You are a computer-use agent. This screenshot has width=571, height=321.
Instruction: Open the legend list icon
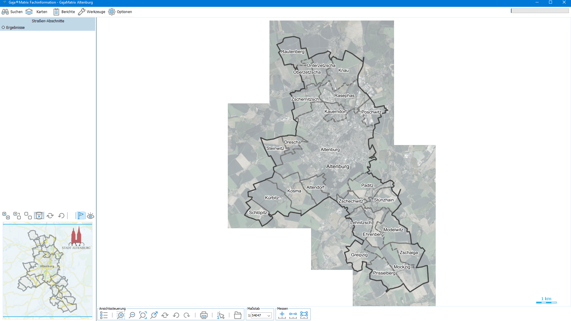click(x=104, y=315)
